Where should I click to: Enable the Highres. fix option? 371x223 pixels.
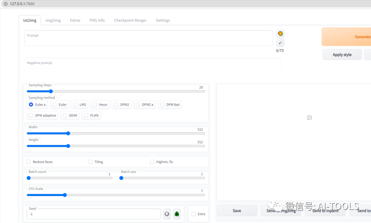(x=152, y=162)
